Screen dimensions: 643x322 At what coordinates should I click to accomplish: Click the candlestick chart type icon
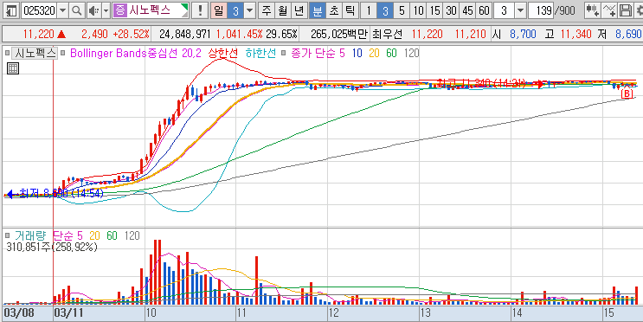coord(592,10)
